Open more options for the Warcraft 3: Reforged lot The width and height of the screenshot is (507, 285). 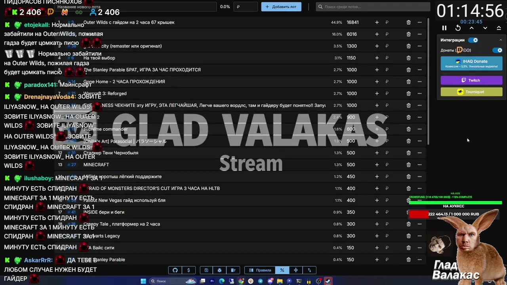tap(419, 94)
